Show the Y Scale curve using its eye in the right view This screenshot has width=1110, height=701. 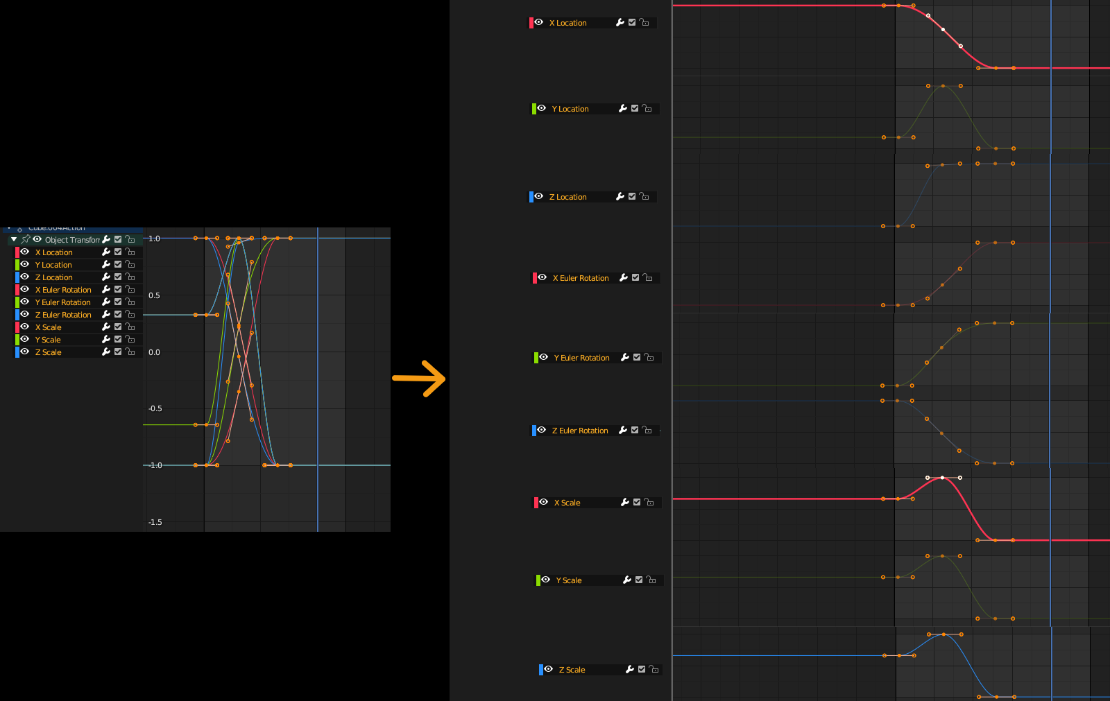pyautogui.click(x=546, y=580)
